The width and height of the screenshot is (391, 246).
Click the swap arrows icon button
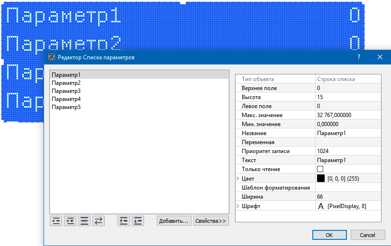[99, 221]
